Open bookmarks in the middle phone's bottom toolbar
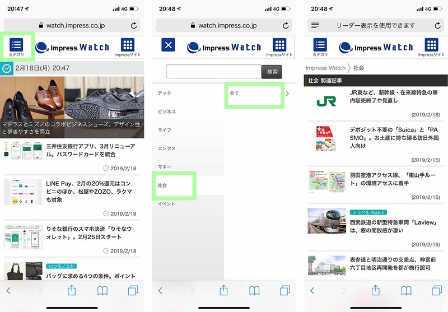This screenshot has width=448, height=312. coord(254,291)
